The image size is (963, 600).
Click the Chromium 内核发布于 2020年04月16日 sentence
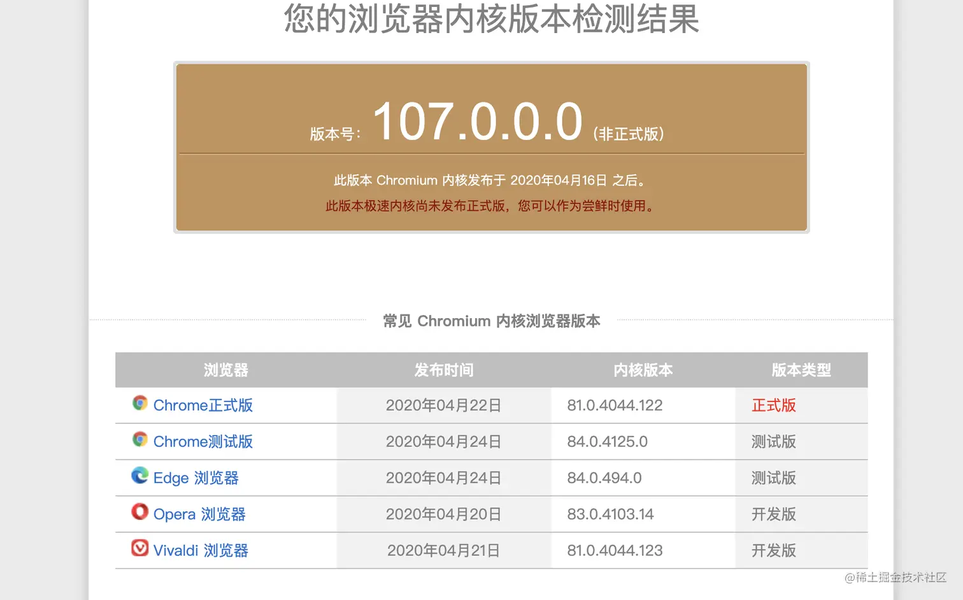490,180
